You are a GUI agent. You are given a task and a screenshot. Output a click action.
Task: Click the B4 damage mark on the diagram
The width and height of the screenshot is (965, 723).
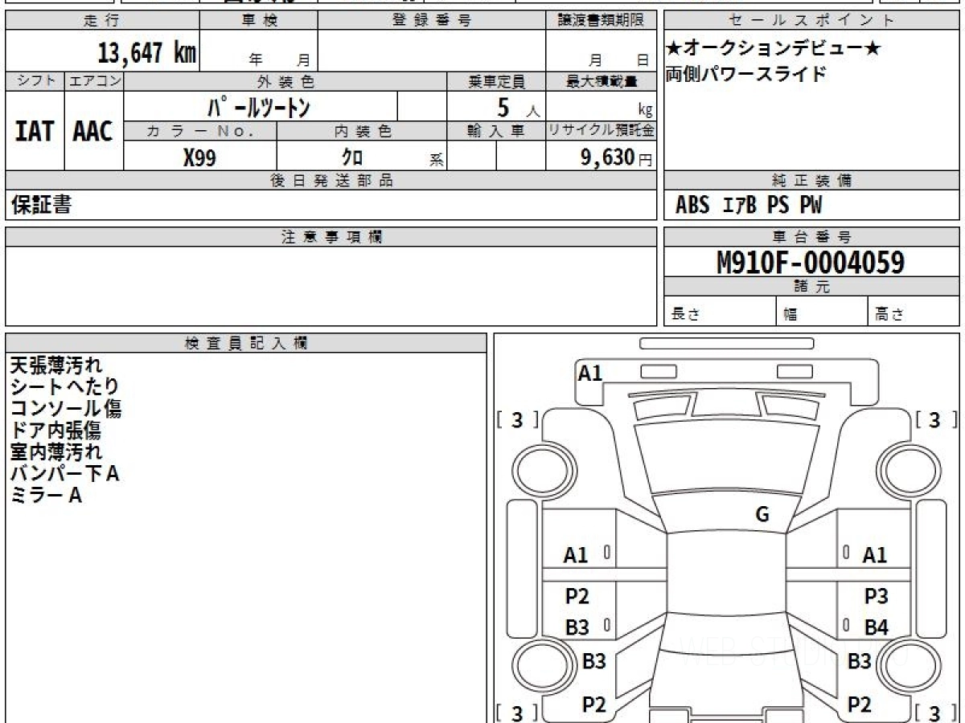coord(876,627)
